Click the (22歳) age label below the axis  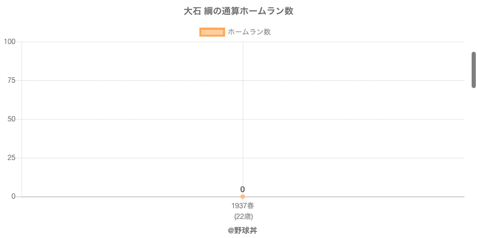243,216
